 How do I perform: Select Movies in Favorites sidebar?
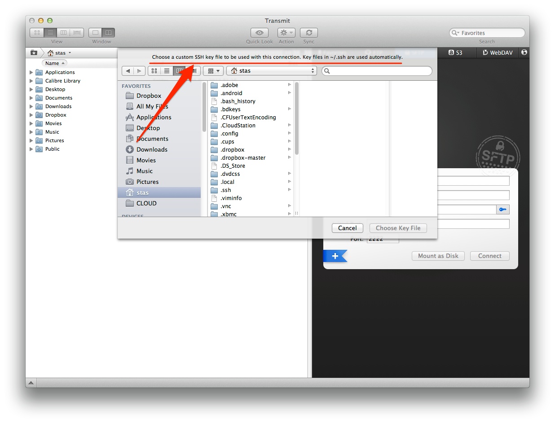click(x=146, y=160)
